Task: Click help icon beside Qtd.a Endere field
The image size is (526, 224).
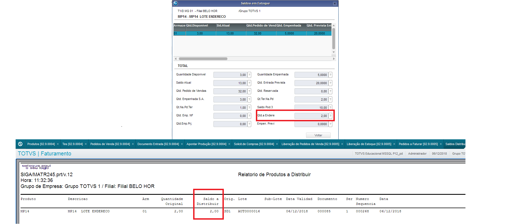Action: tap(330, 116)
